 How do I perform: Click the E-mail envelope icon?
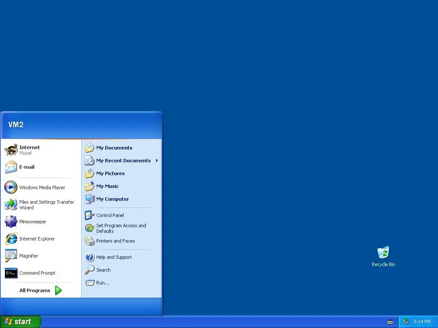[11, 167]
